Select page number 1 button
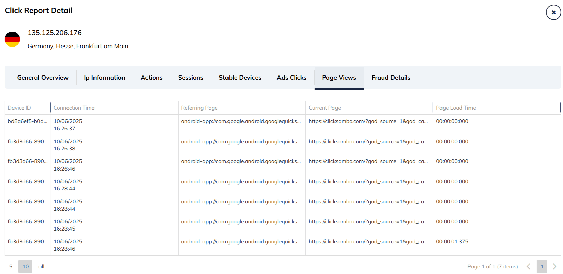Screen dimensions: 563x274 coord(542,266)
